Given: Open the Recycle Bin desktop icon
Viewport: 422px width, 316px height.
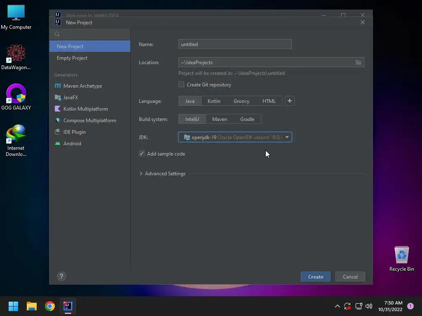Looking at the screenshot, I should click(x=401, y=258).
